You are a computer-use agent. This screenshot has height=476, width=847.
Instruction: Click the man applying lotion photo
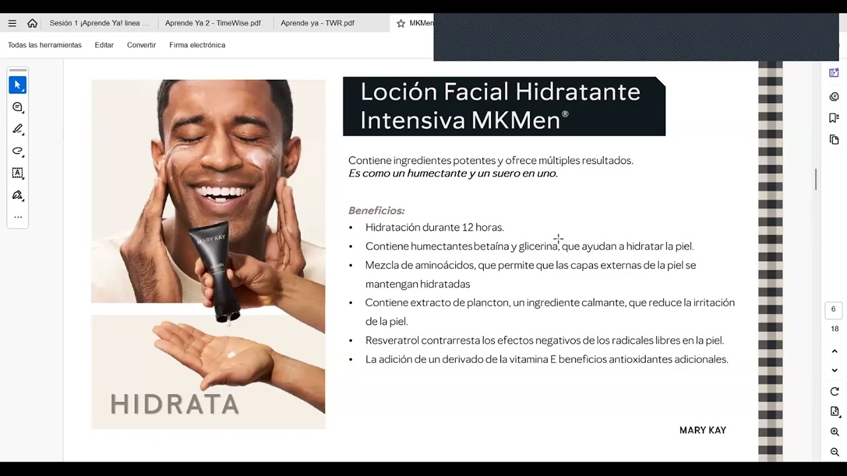[x=208, y=192]
